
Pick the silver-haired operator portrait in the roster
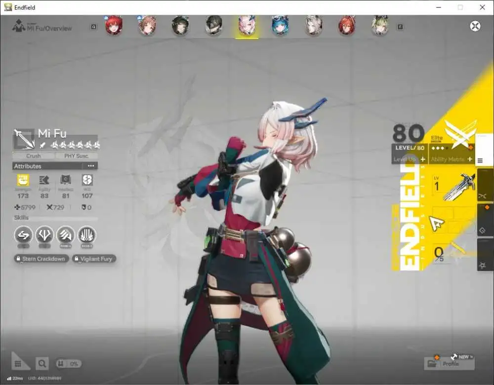coord(314,25)
